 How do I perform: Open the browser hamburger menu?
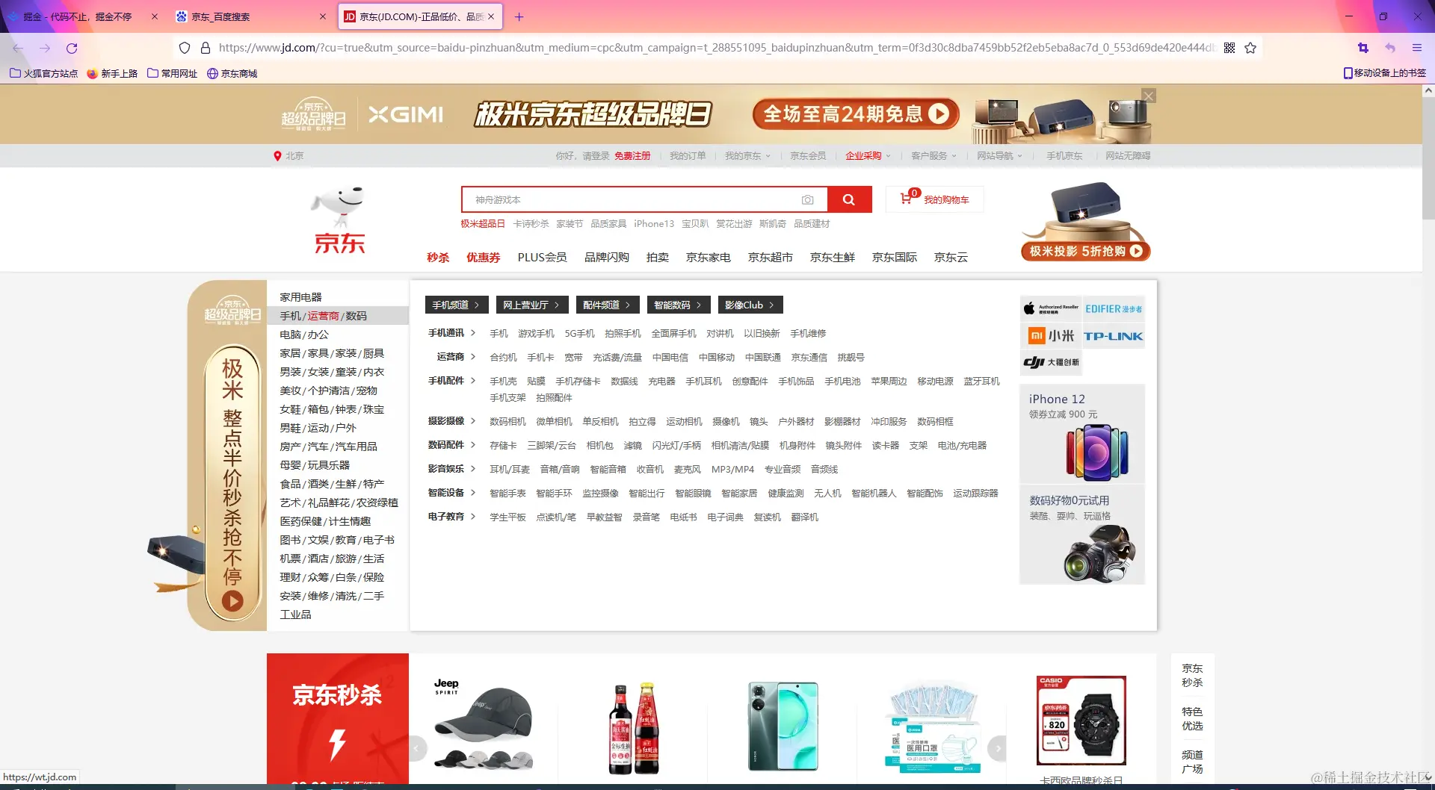coord(1417,48)
